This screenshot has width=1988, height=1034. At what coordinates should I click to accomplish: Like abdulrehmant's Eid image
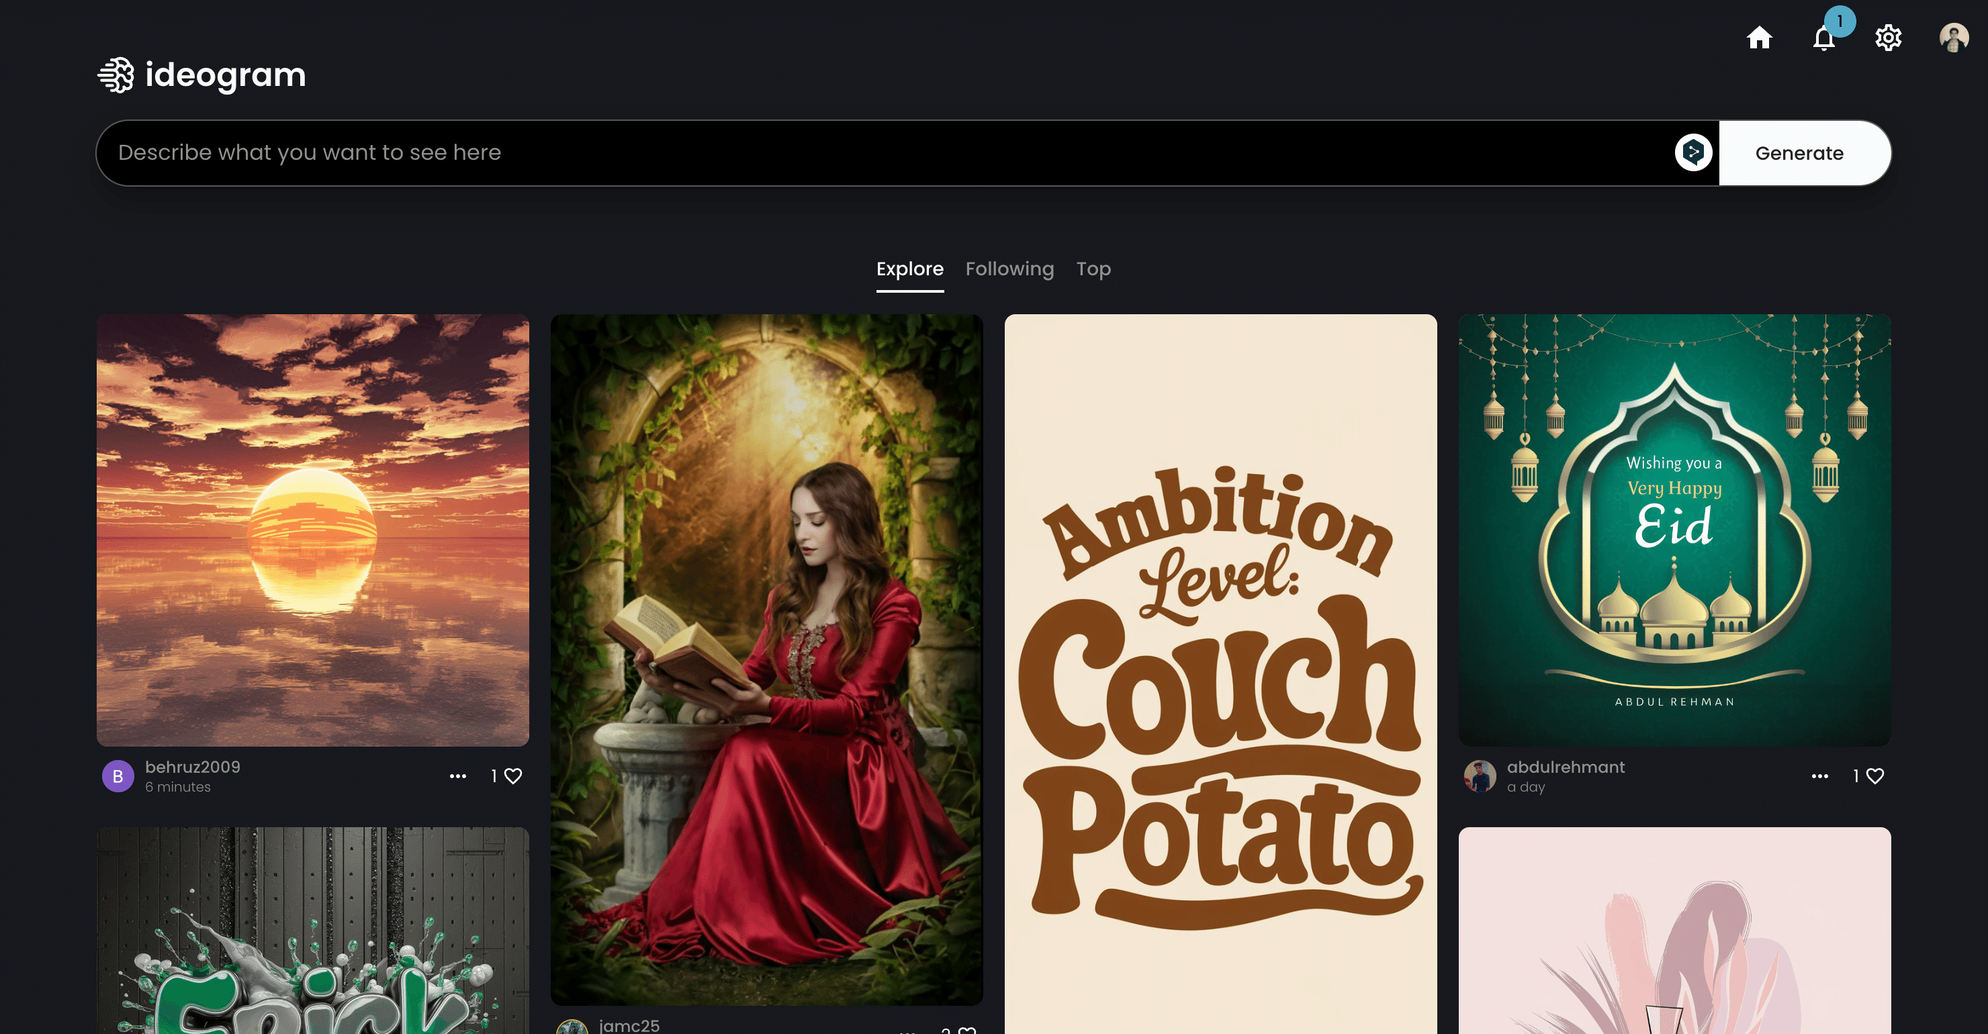coord(1874,775)
